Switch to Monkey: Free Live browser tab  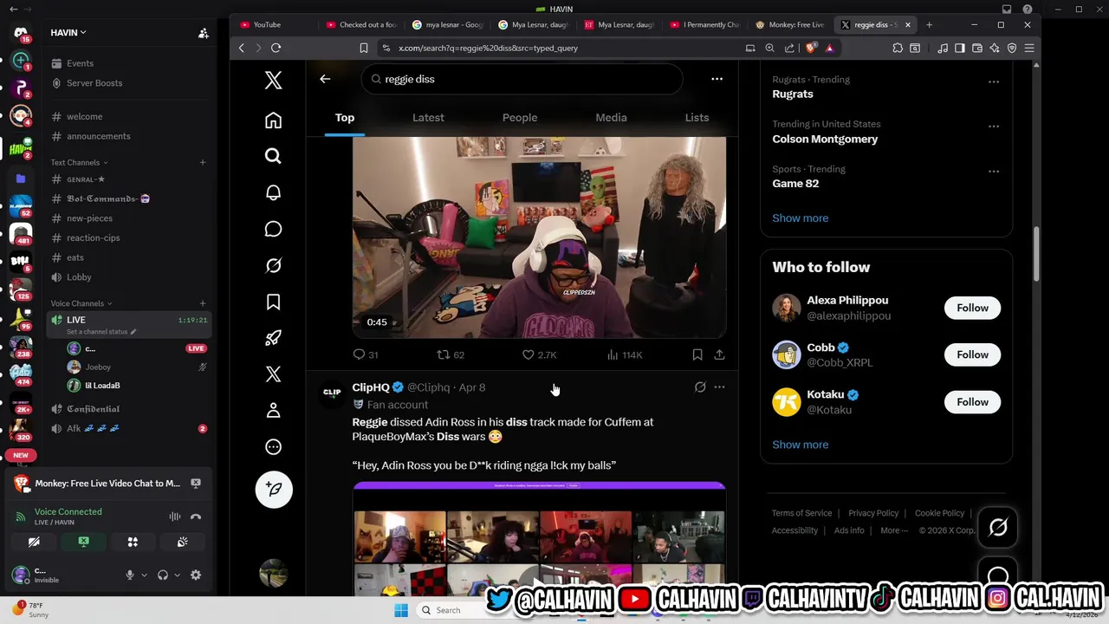click(x=790, y=24)
